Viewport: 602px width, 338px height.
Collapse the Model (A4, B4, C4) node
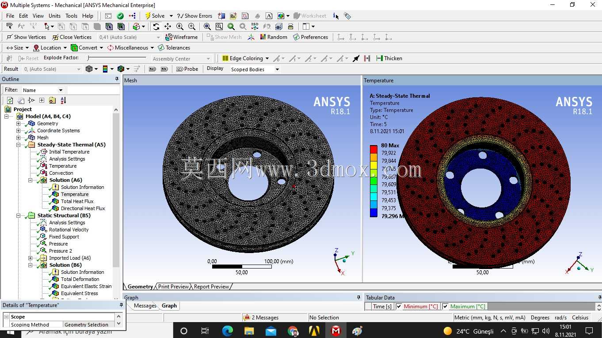click(7, 116)
